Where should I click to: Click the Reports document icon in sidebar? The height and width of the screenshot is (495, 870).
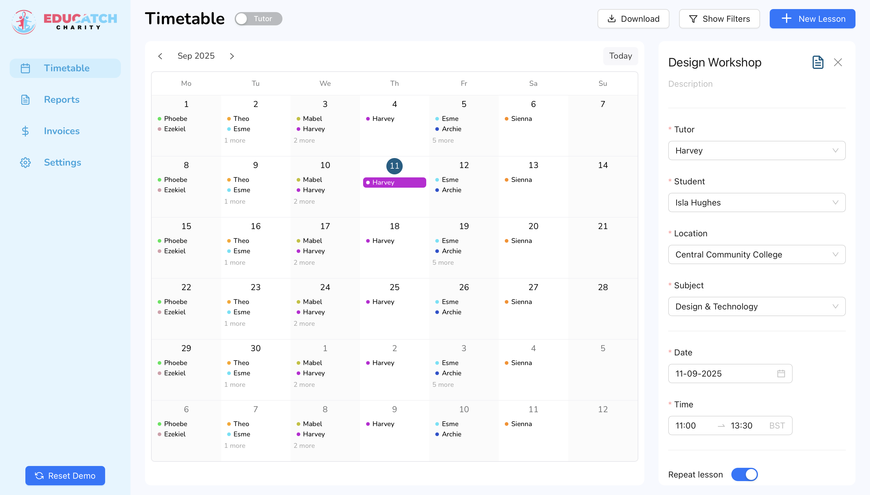[25, 100]
